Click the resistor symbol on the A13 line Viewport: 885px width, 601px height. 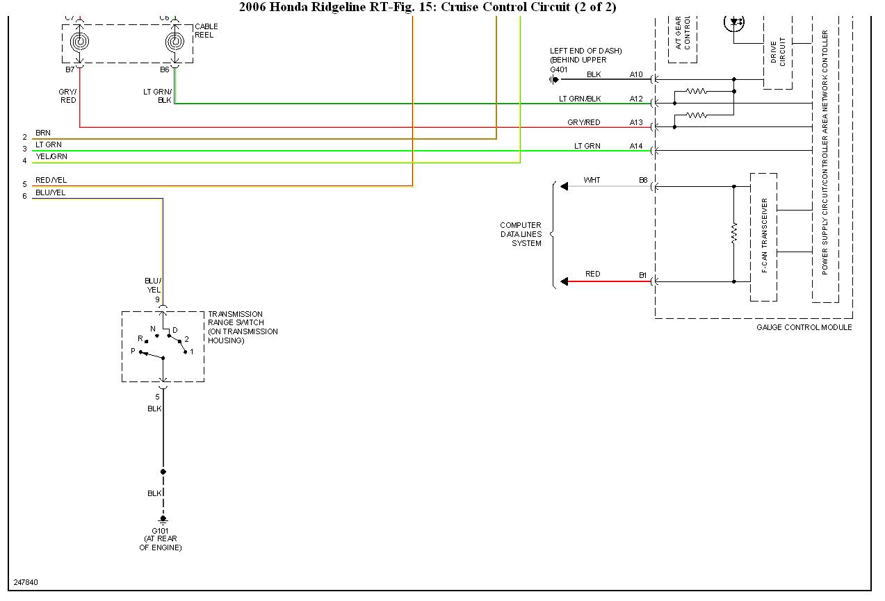(x=697, y=115)
